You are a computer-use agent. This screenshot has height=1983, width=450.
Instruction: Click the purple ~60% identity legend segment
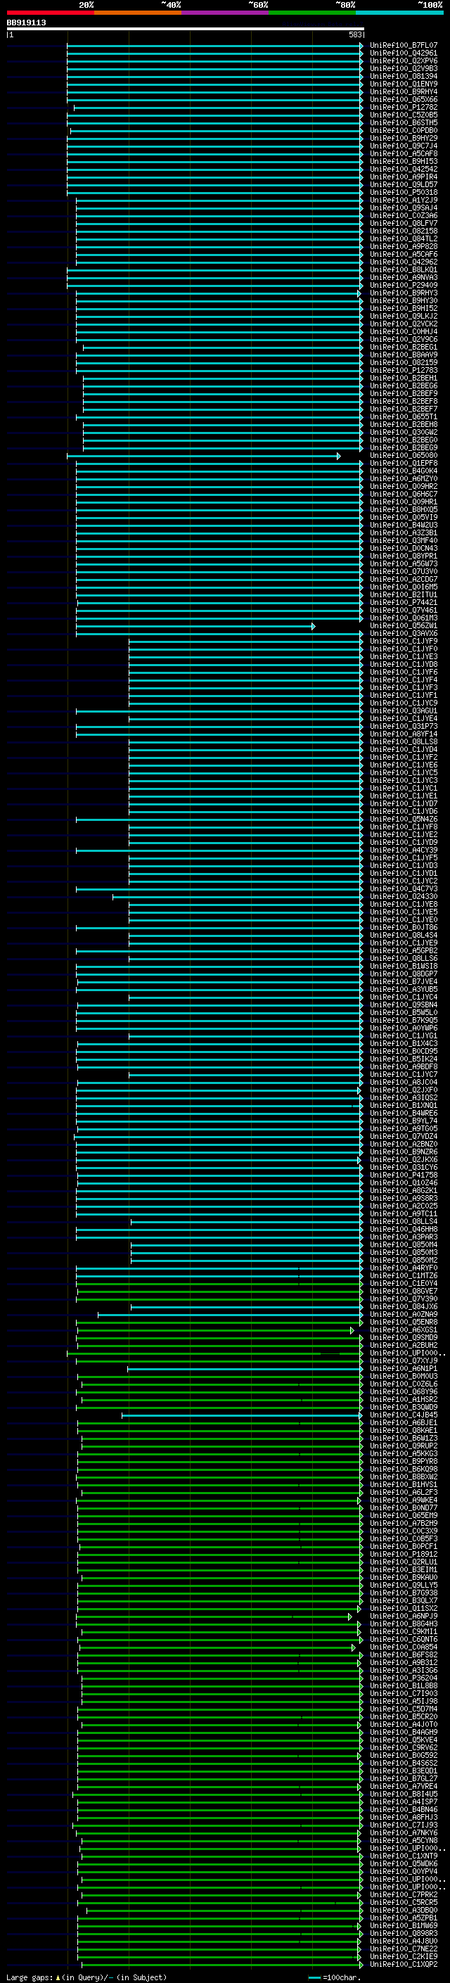click(x=226, y=13)
